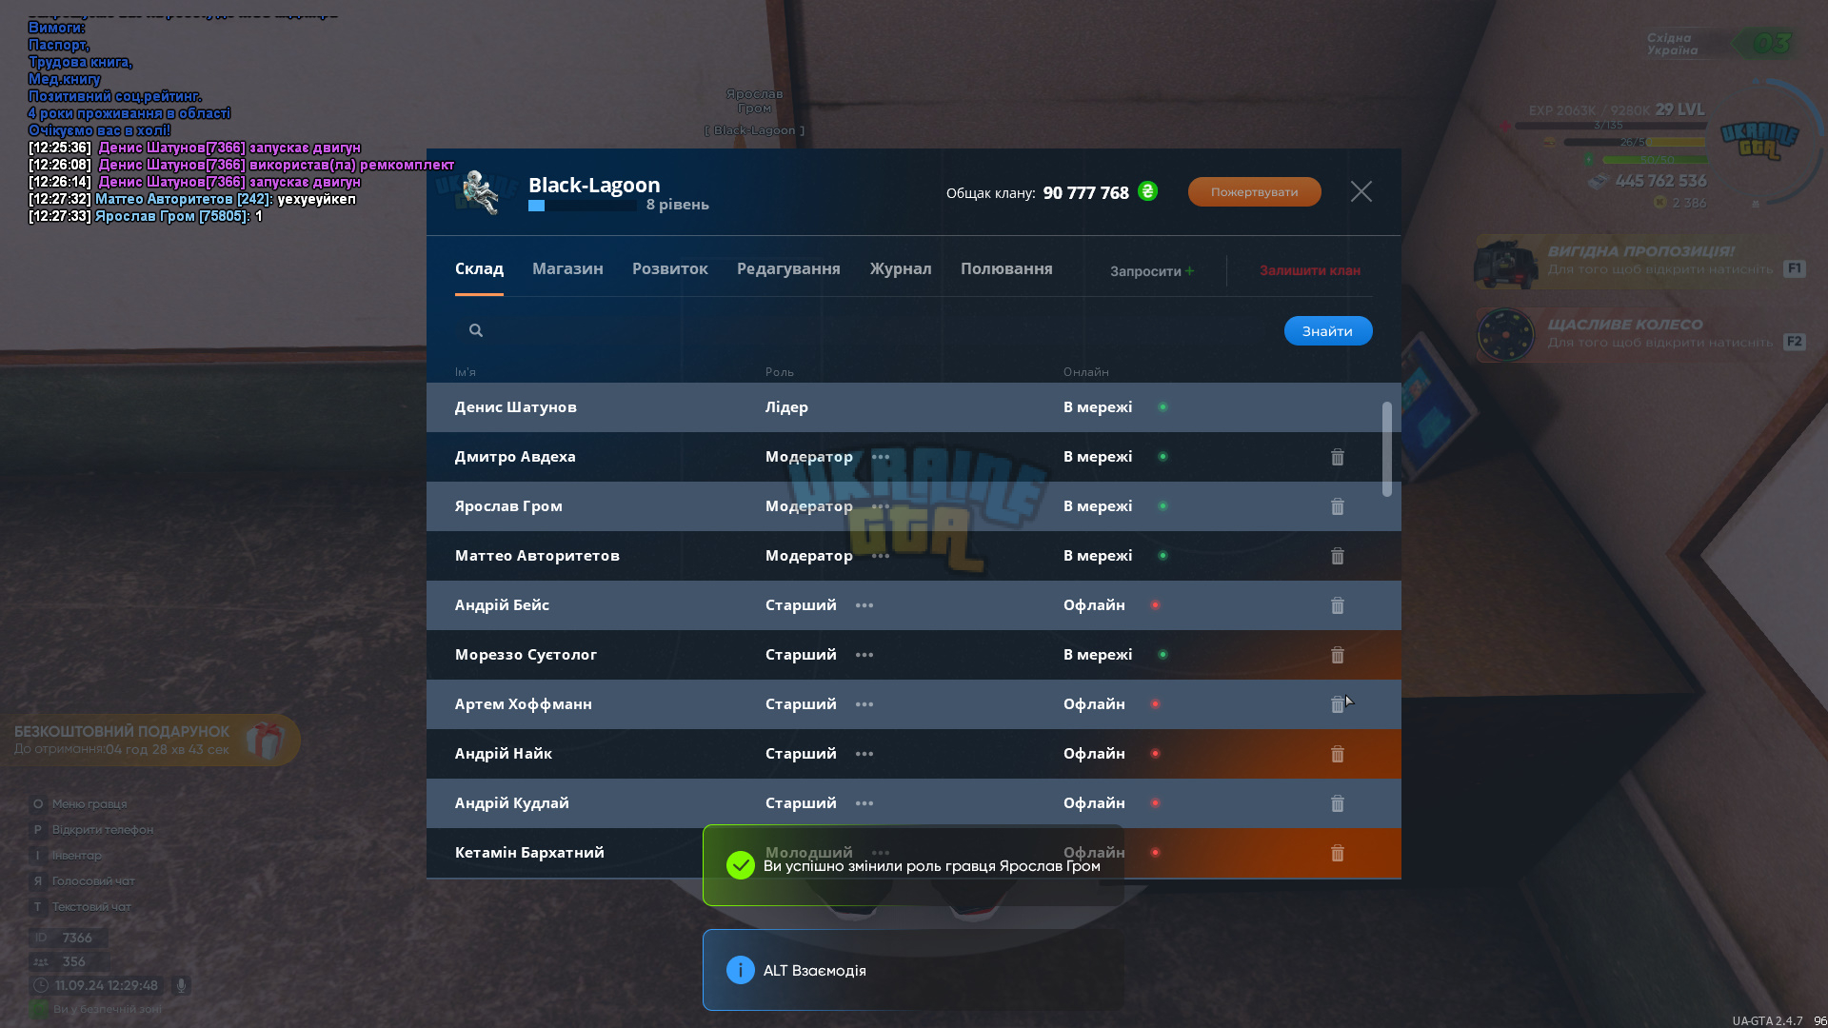Open role menu dots for Ярослав Гром
The width and height of the screenshot is (1828, 1028).
click(881, 506)
